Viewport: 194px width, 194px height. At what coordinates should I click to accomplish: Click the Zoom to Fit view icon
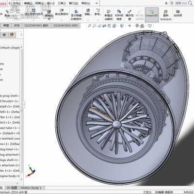89,26
